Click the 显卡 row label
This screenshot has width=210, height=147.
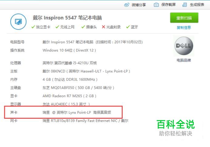[x=14, y=96]
